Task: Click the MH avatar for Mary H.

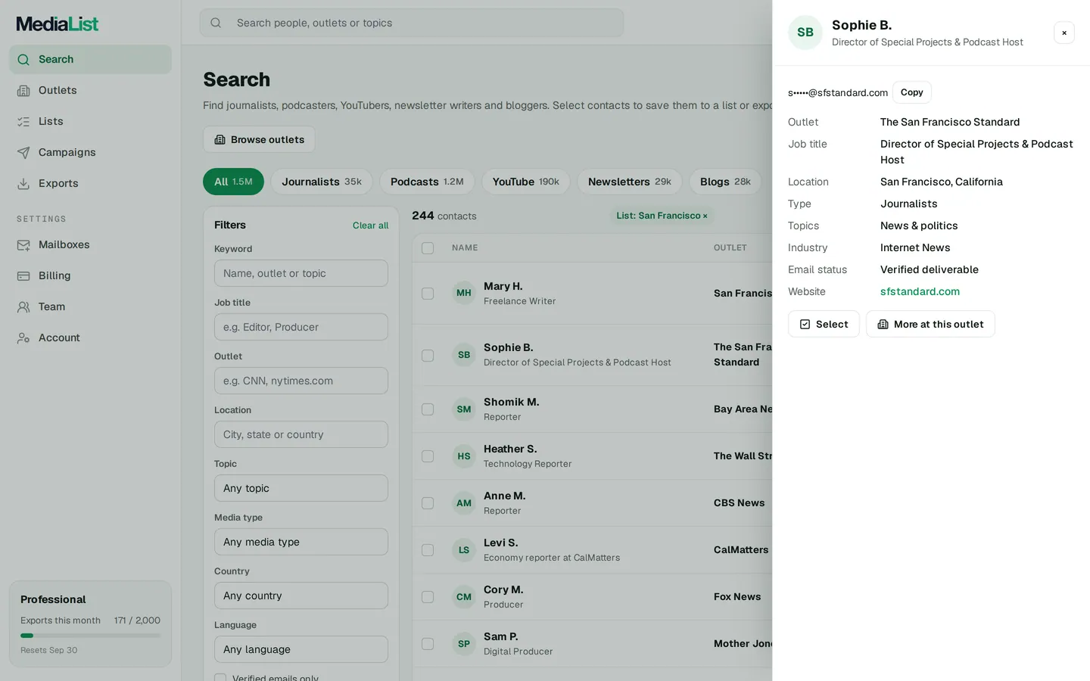Action: click(464, 293)
